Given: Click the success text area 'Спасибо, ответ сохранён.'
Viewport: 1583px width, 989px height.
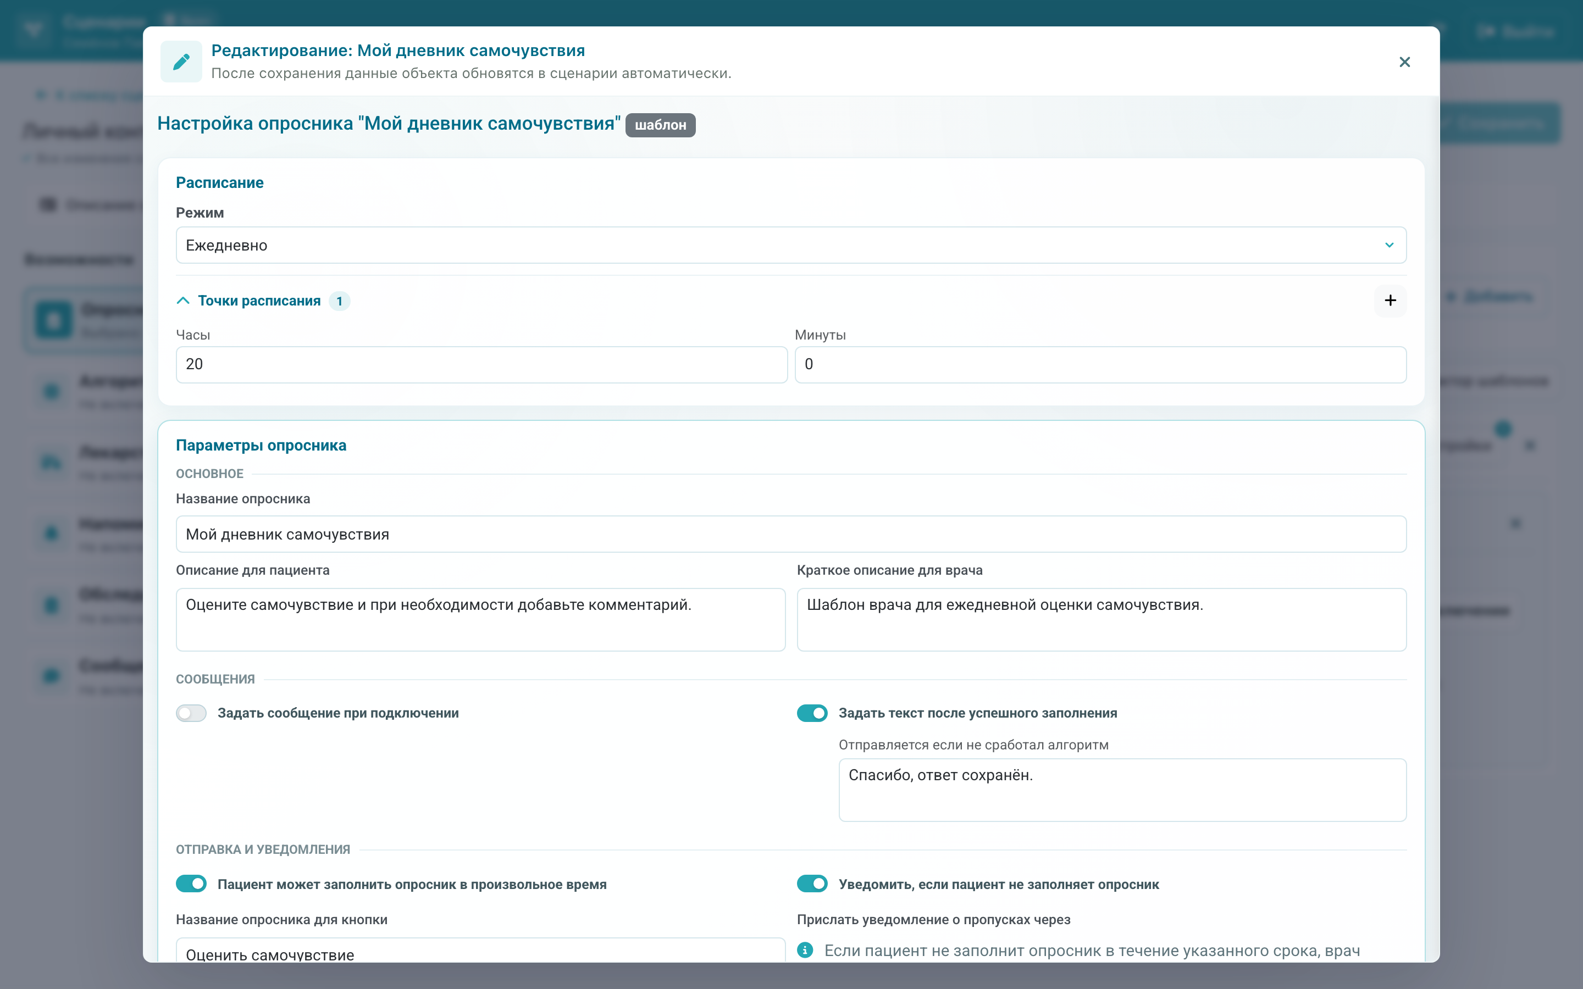Looking at the screenshot, I should point(1122,790).
